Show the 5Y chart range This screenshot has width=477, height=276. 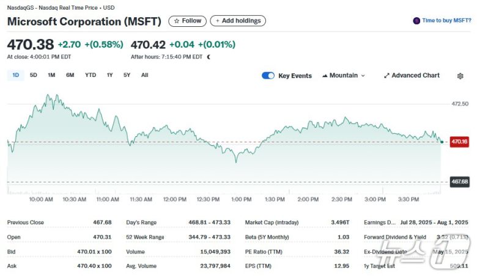(x=127, y=75)
